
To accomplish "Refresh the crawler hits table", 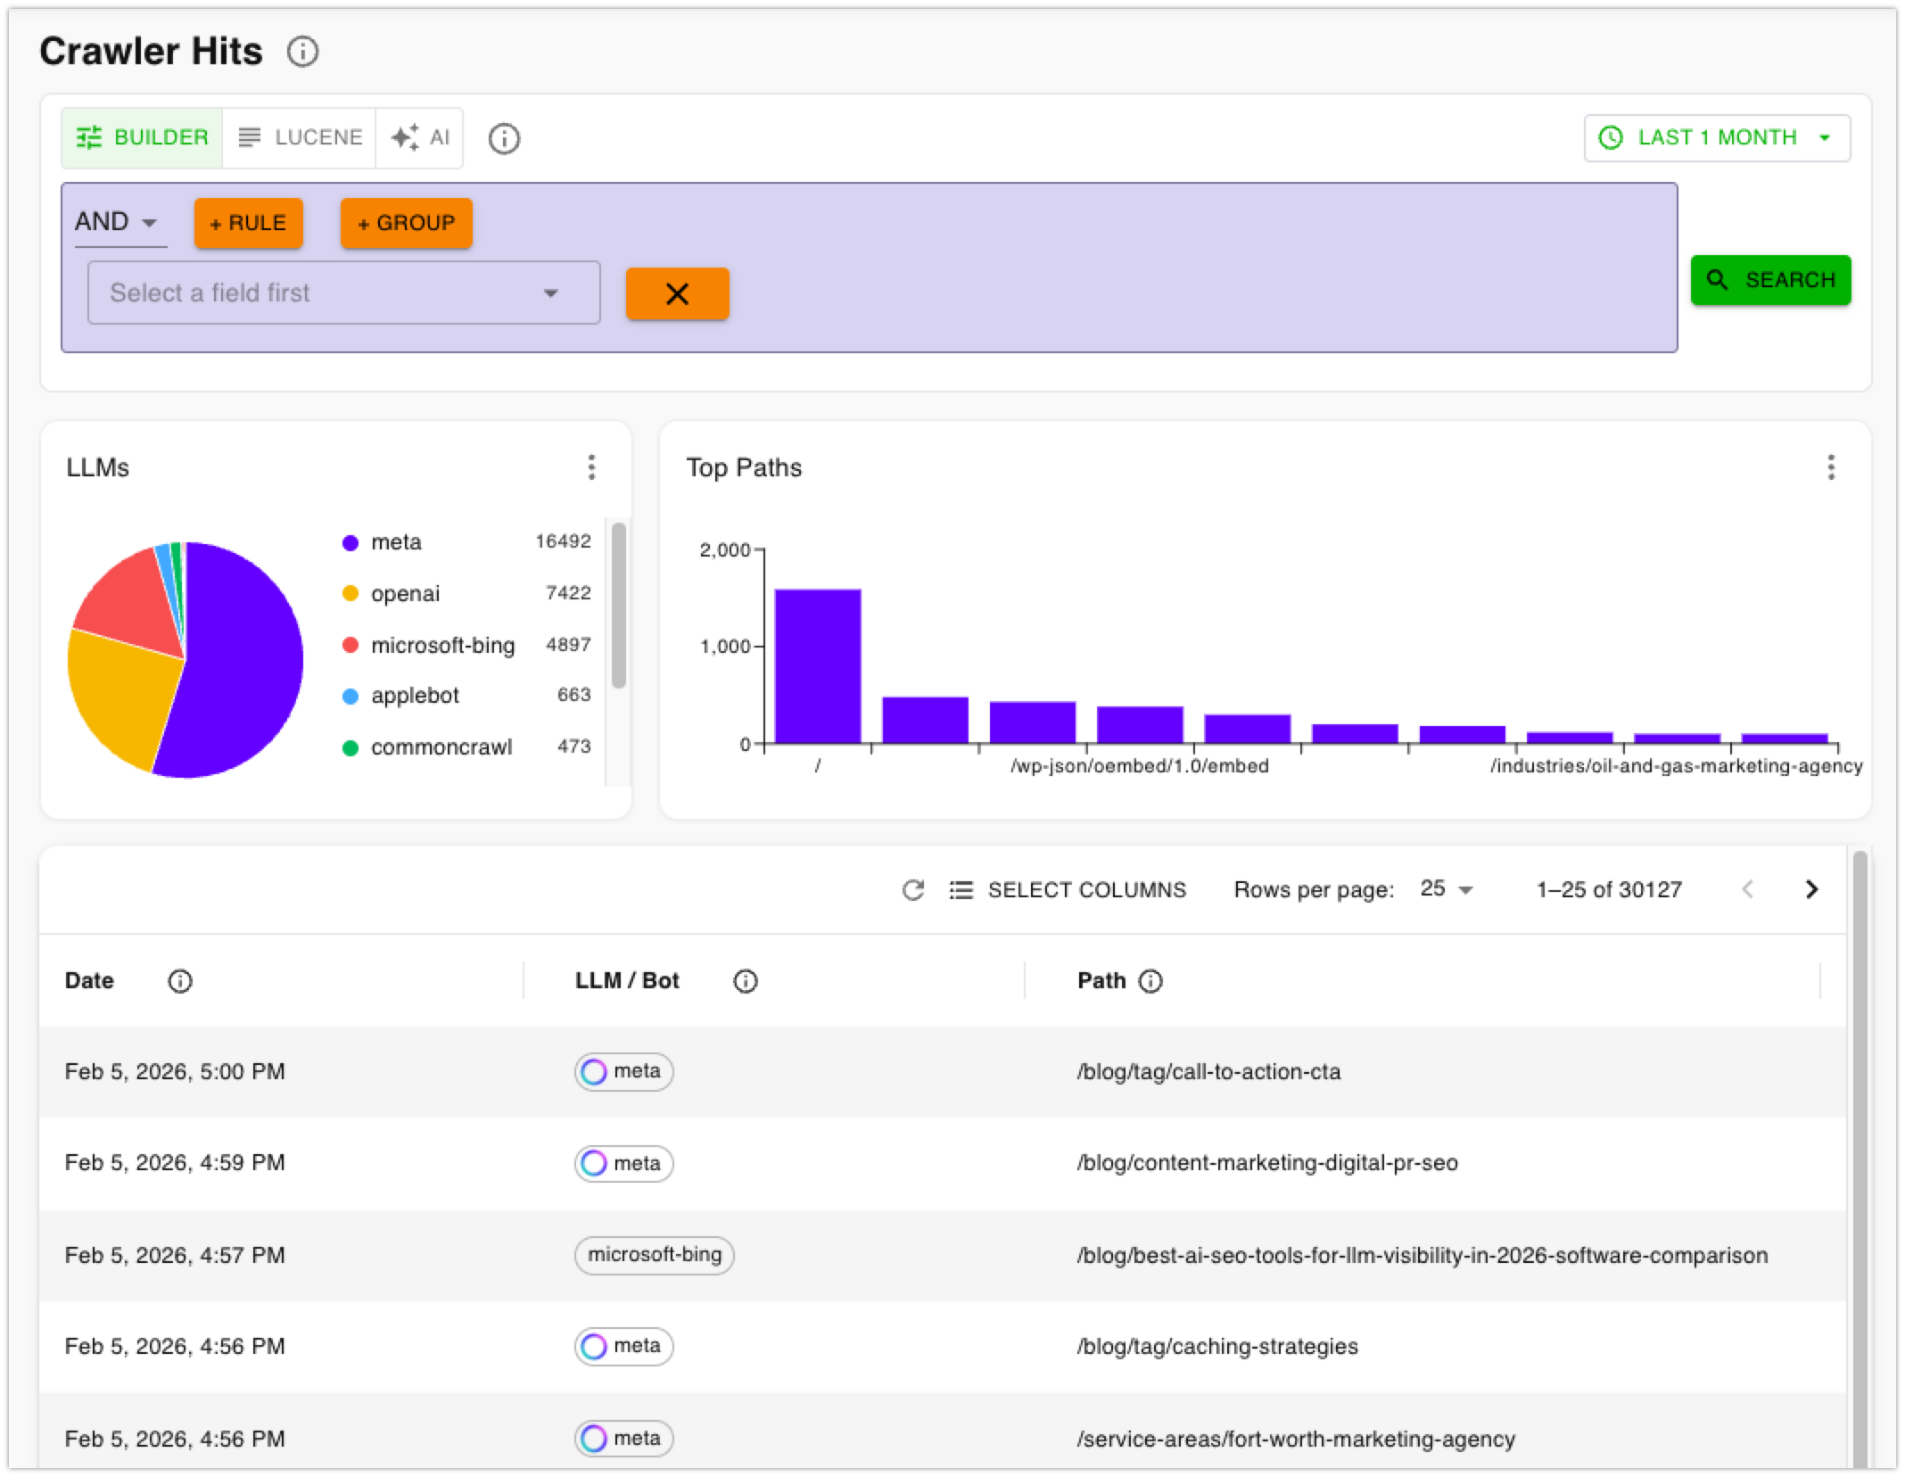I will [x=913, y=889].
